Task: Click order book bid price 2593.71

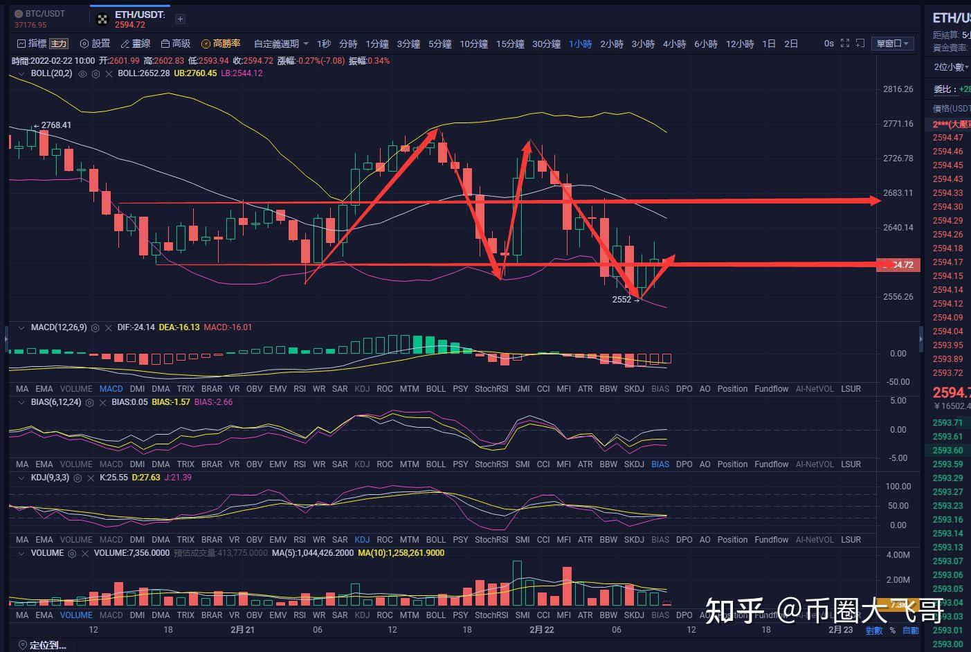Action: pos(948,423)
